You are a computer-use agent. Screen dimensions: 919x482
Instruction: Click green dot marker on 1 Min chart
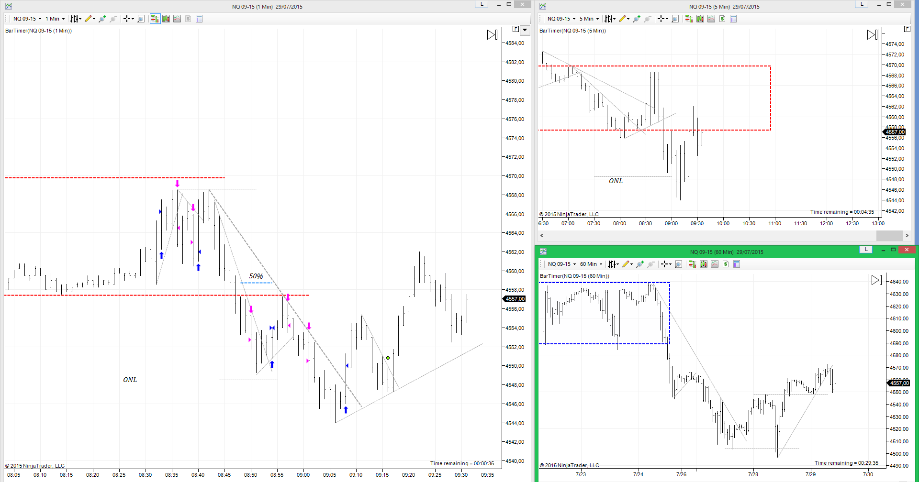(x=388, y=358)
